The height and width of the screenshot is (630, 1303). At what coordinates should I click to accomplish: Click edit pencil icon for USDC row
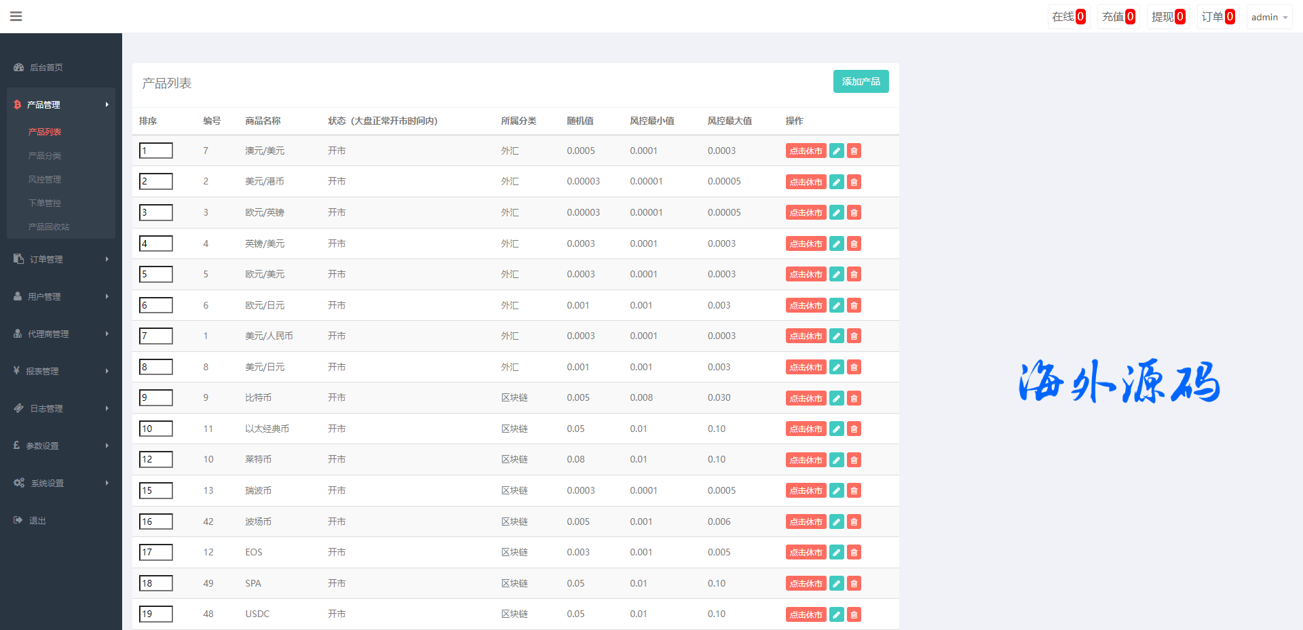pyautogui.click(x=837, y=614)
